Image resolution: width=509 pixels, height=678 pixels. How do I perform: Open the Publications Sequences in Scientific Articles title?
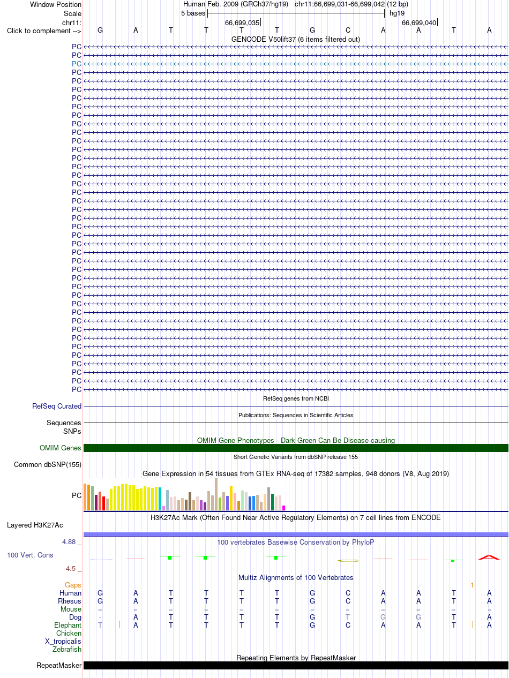click(x=296, y=415)
